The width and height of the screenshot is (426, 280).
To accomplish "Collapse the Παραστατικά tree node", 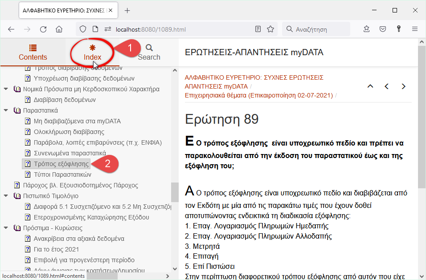I will 6,110.
